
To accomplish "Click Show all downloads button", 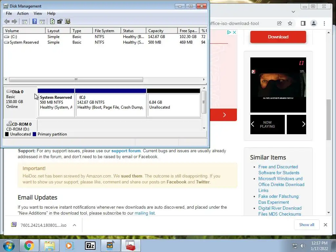I will pos(307,225).
